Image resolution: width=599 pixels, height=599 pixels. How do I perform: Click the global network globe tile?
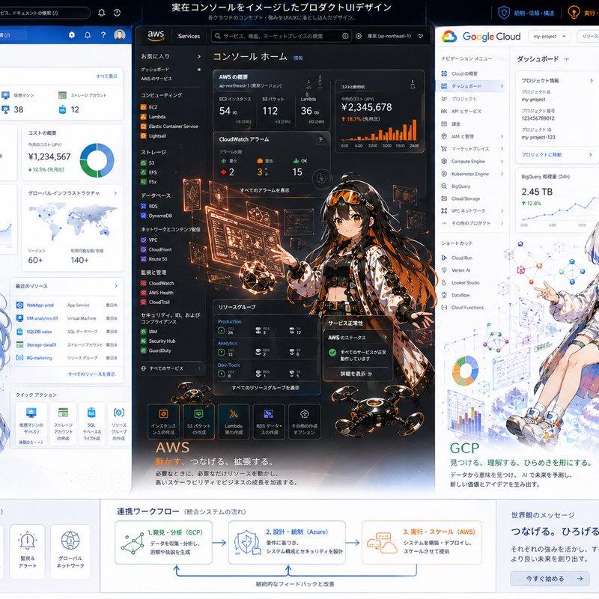[x=70, y=551]
